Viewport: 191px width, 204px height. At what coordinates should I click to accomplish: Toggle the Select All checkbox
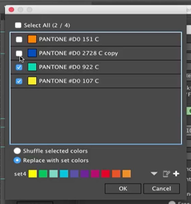coord(18,25)
